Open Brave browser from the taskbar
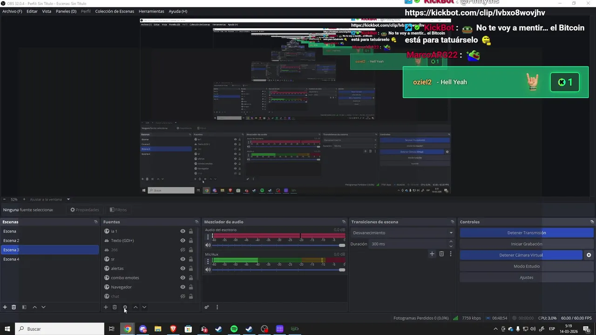Screen dimensions: 596x335 click(x=173, y=329)
